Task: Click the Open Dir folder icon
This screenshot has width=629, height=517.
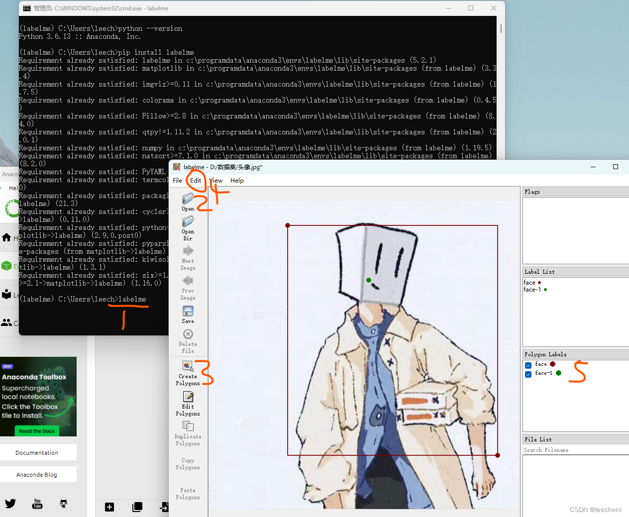Action: click(188, 221)
